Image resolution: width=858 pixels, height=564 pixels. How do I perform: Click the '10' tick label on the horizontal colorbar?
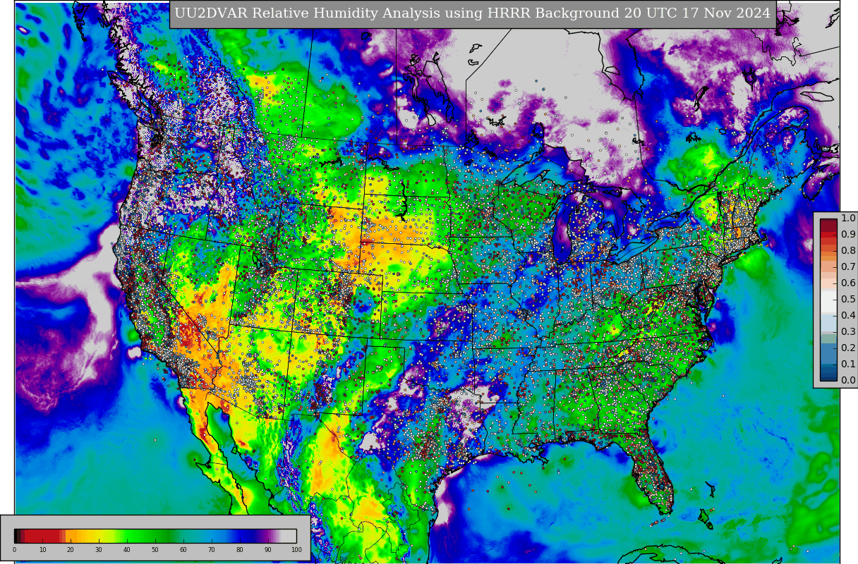tap(42, 550)
